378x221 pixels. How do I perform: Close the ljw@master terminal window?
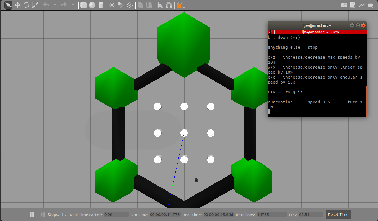(x=363, y=25)
